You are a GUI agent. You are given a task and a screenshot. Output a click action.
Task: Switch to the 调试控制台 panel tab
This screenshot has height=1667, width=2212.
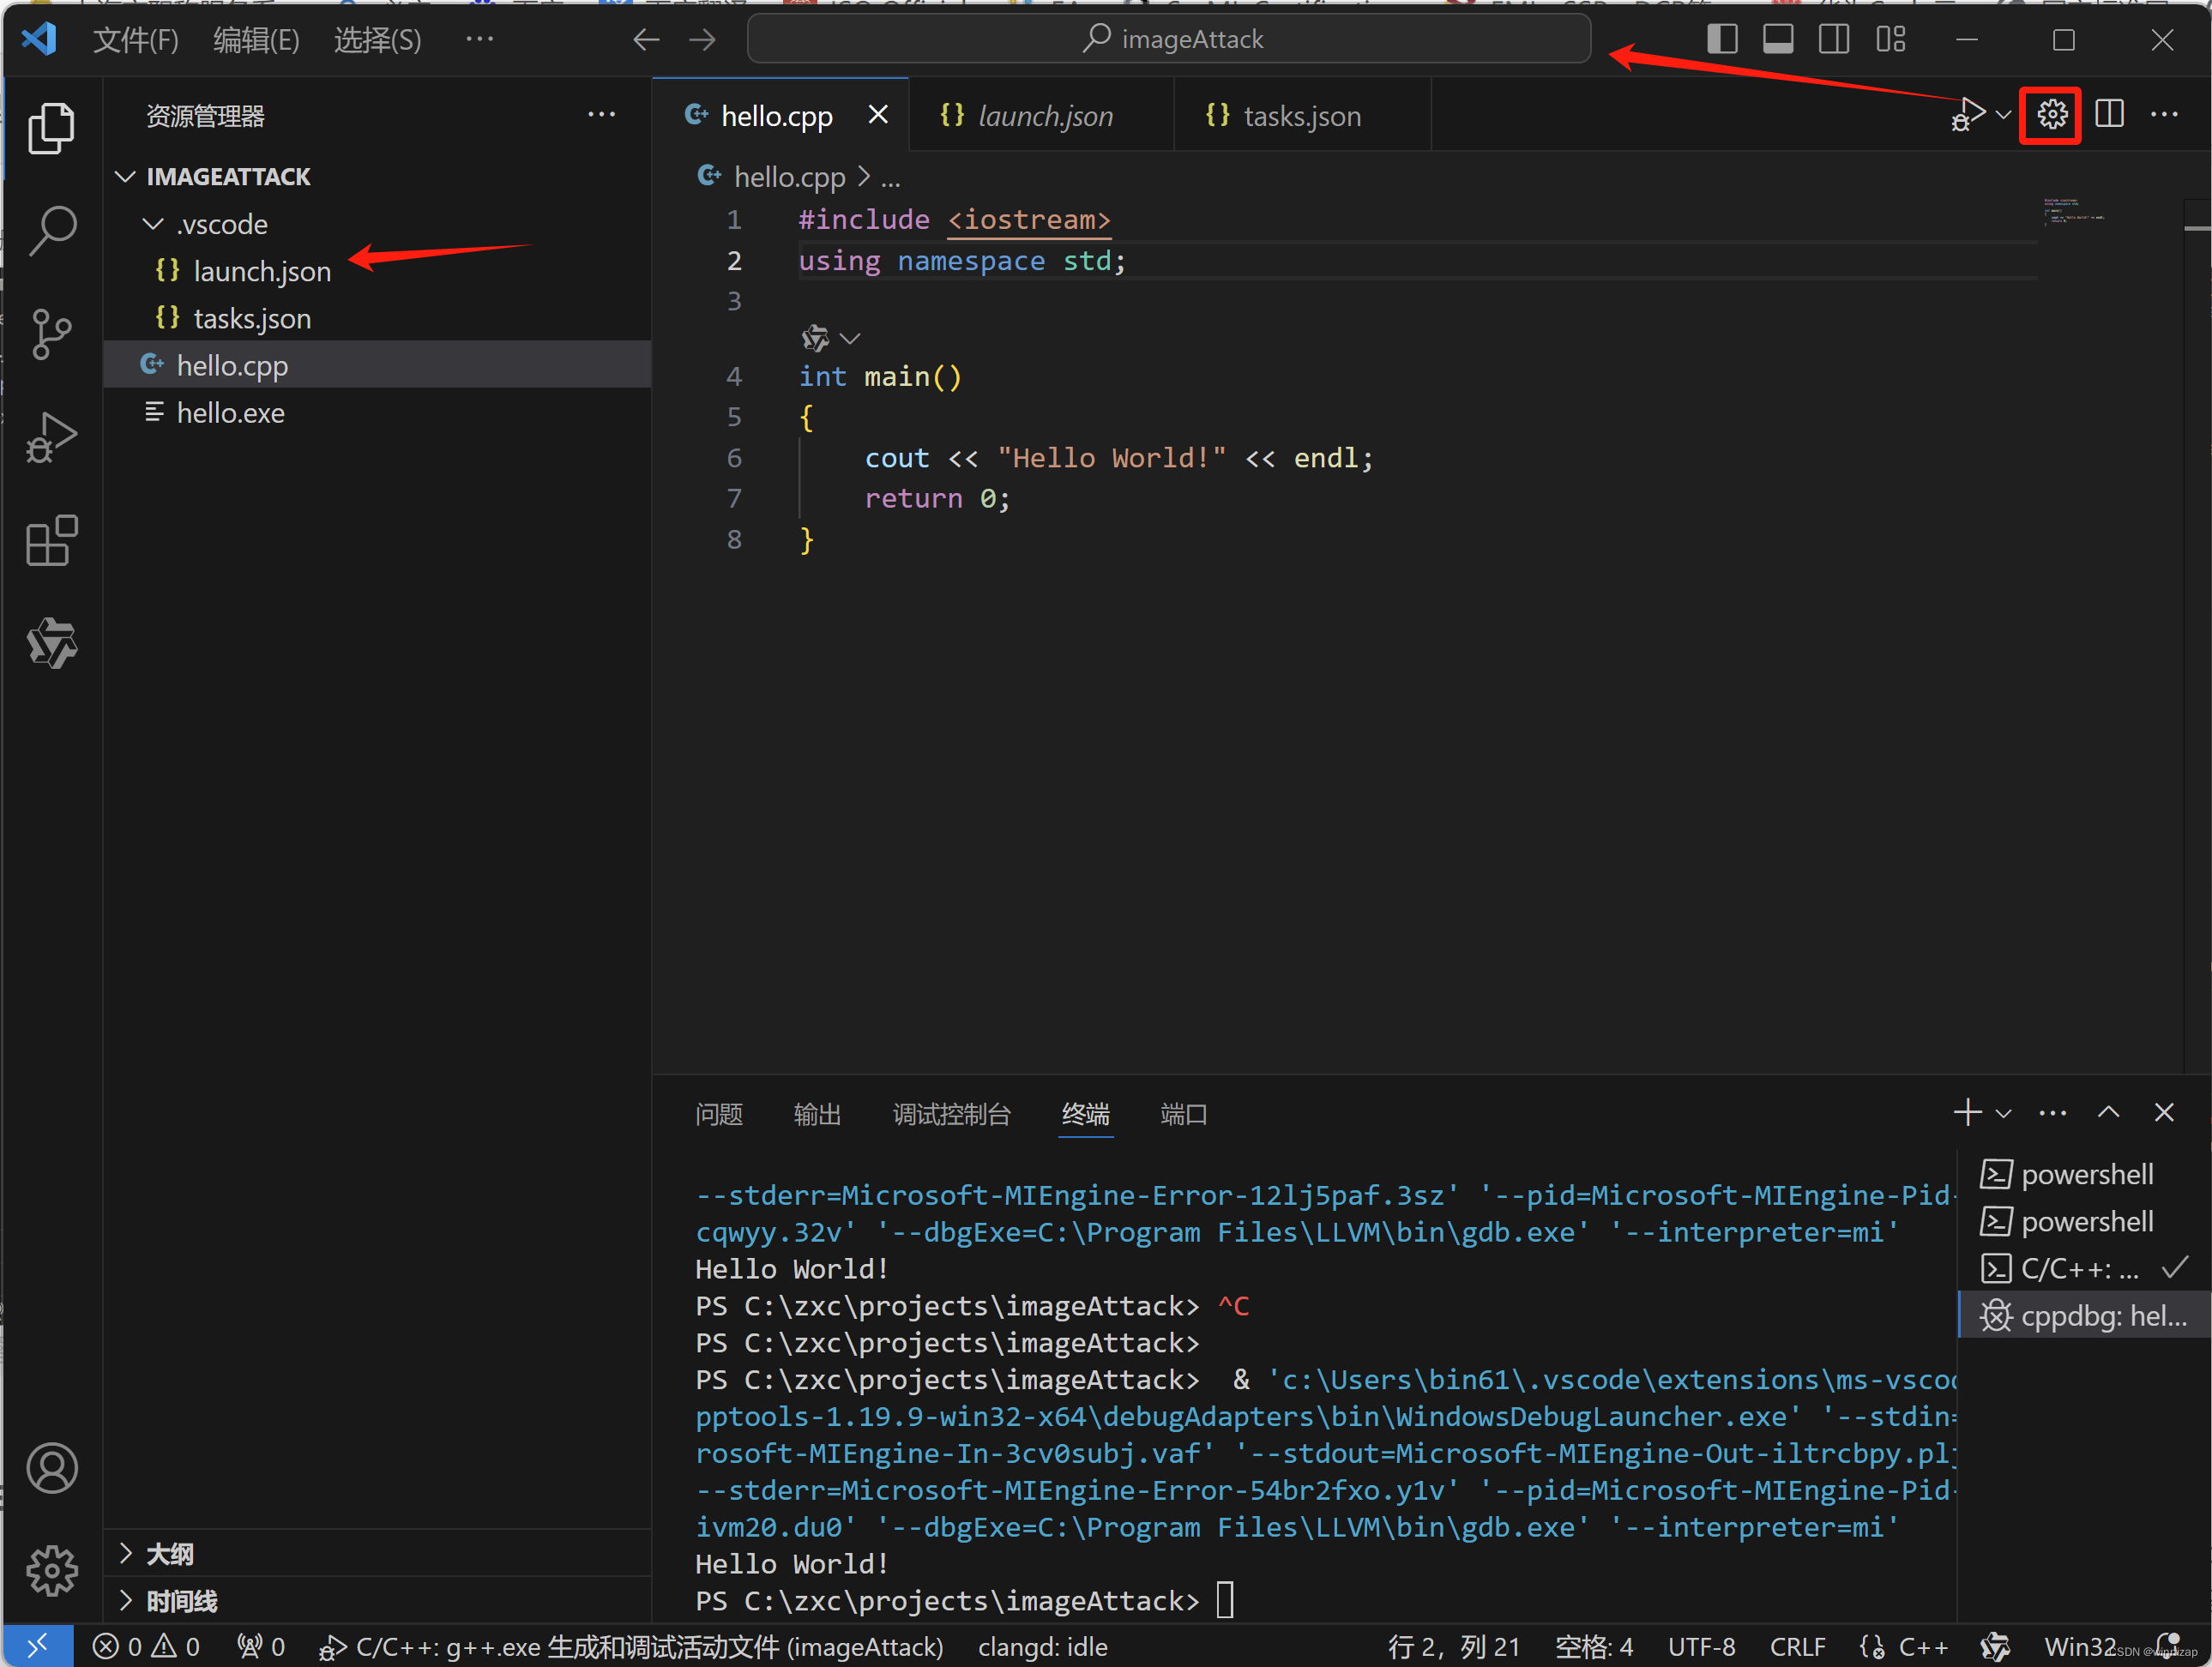coord(951,1114)
